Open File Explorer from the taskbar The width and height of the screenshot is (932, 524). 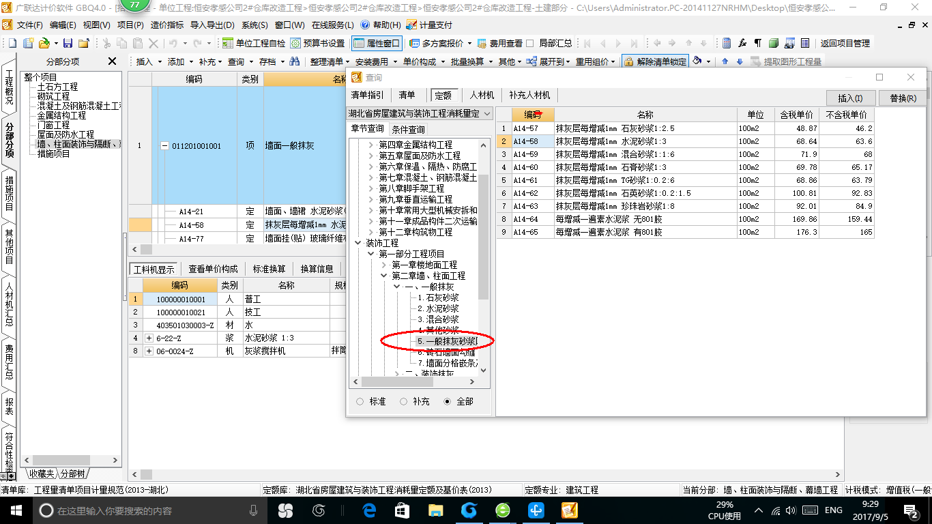(435, 510)
